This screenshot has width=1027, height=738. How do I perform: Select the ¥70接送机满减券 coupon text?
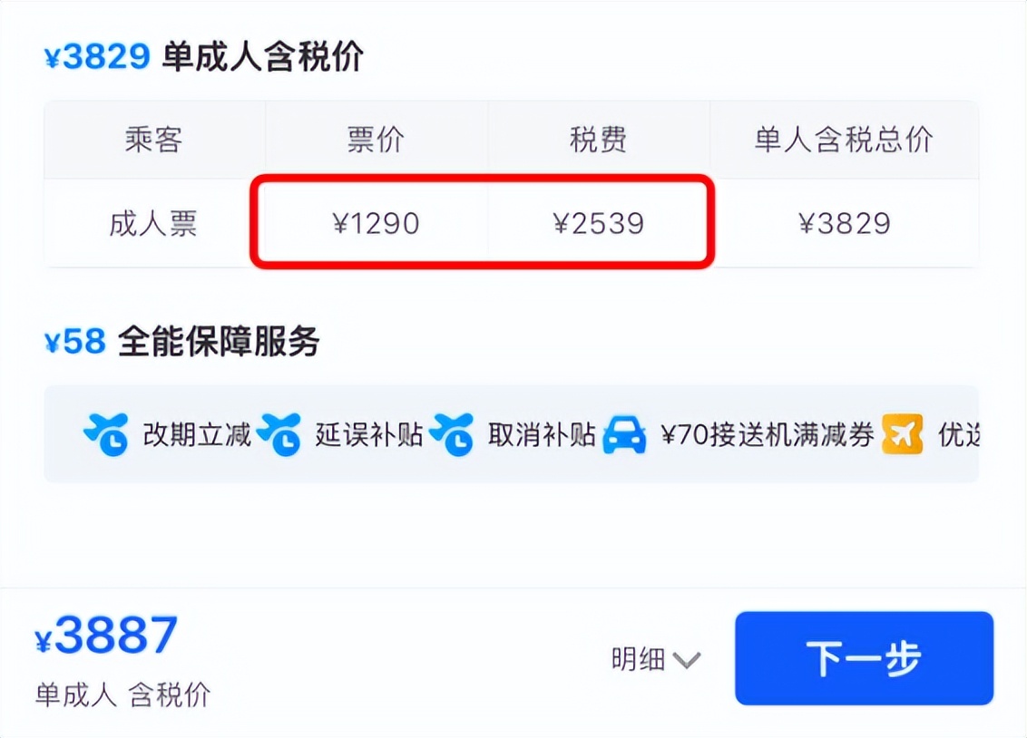tap(767, 436)
